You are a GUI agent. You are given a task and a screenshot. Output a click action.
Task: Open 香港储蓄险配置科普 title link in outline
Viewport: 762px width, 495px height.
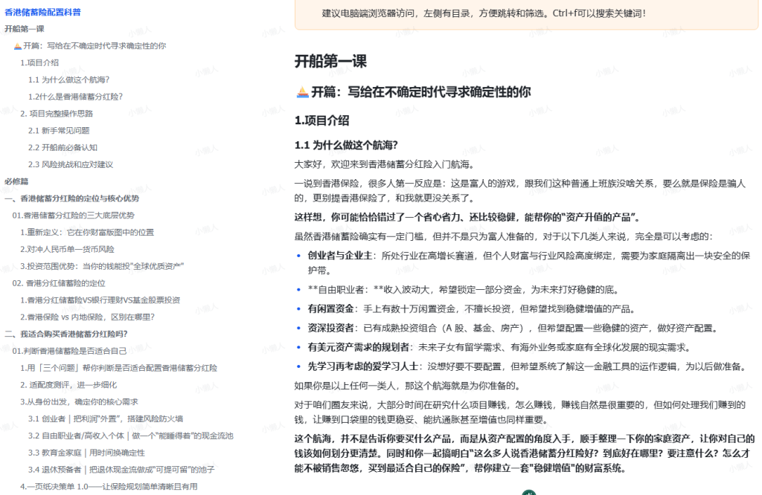tap(42, 12)
